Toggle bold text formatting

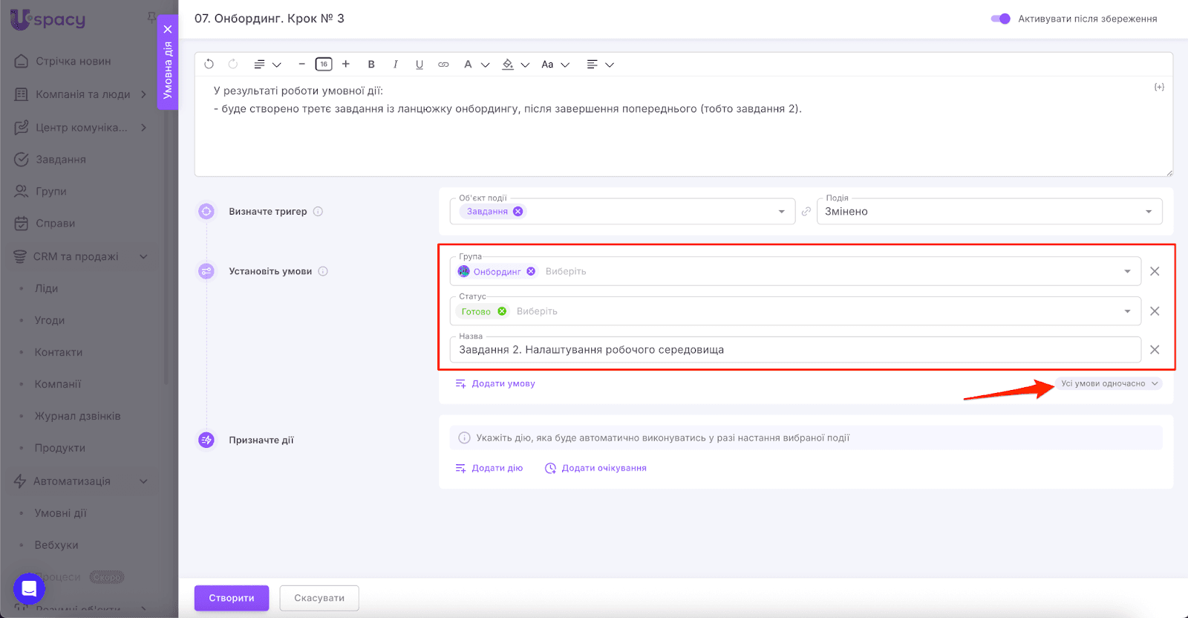pos(371,65)
